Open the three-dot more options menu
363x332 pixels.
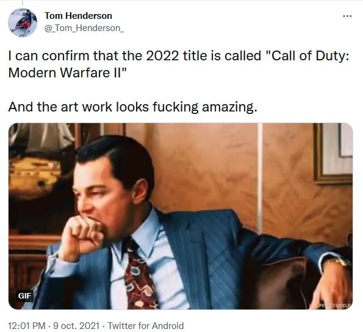click(x=347, y=16)
